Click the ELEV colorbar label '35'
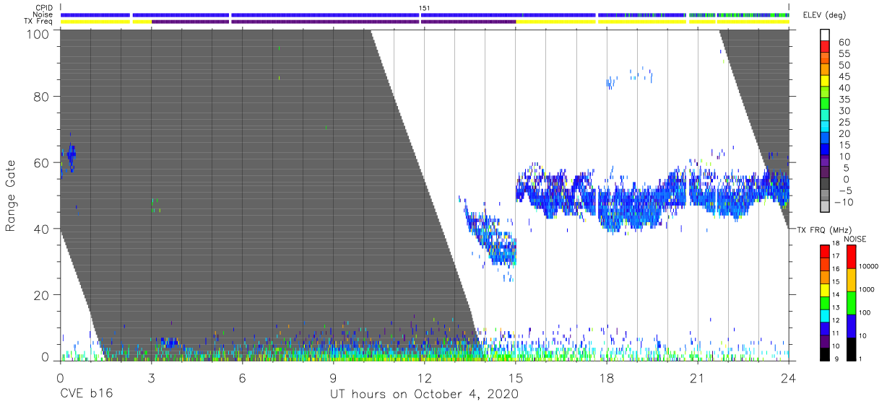The height and width of the screenshot is (409, 887). (844, 100)
